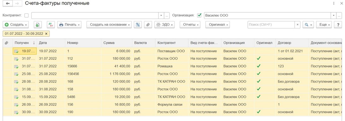This screenshot has height=121, width=345.
Task: Uncheck the Организация filter checkbox
Action: pyautogui.click(x=199, y=15)
